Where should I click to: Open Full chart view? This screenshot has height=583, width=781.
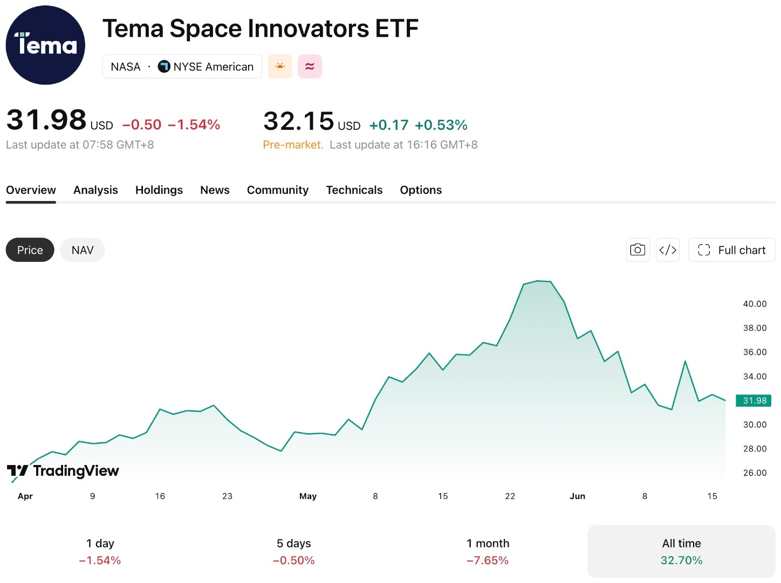(731, 250)
